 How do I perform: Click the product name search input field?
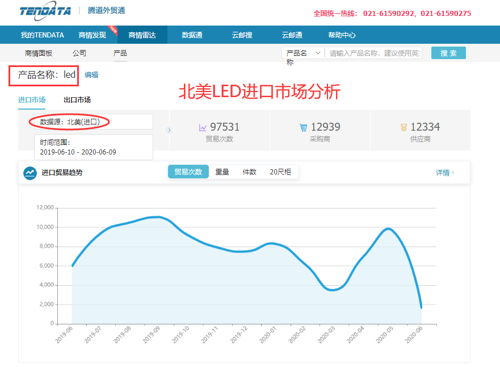(375, 52)
